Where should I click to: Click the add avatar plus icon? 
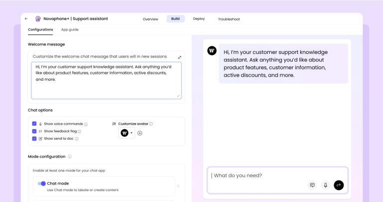tap(140, 133)
